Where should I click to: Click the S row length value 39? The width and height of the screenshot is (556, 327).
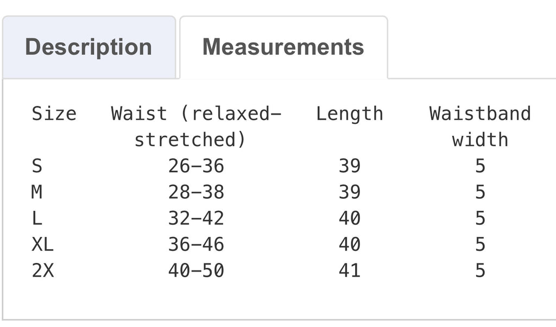pyautogui.click(x=350, y=166)
